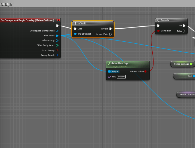
Task: Click the Branch False output pin
Action: 184,31
